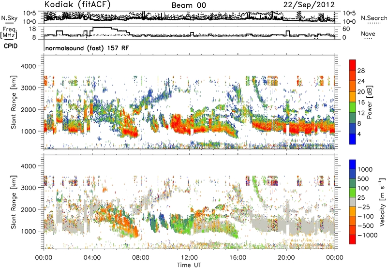Viewport: 387px width, 268px height.
Task: Click the date '22/Sep/2012'
Action: [309, 5]
